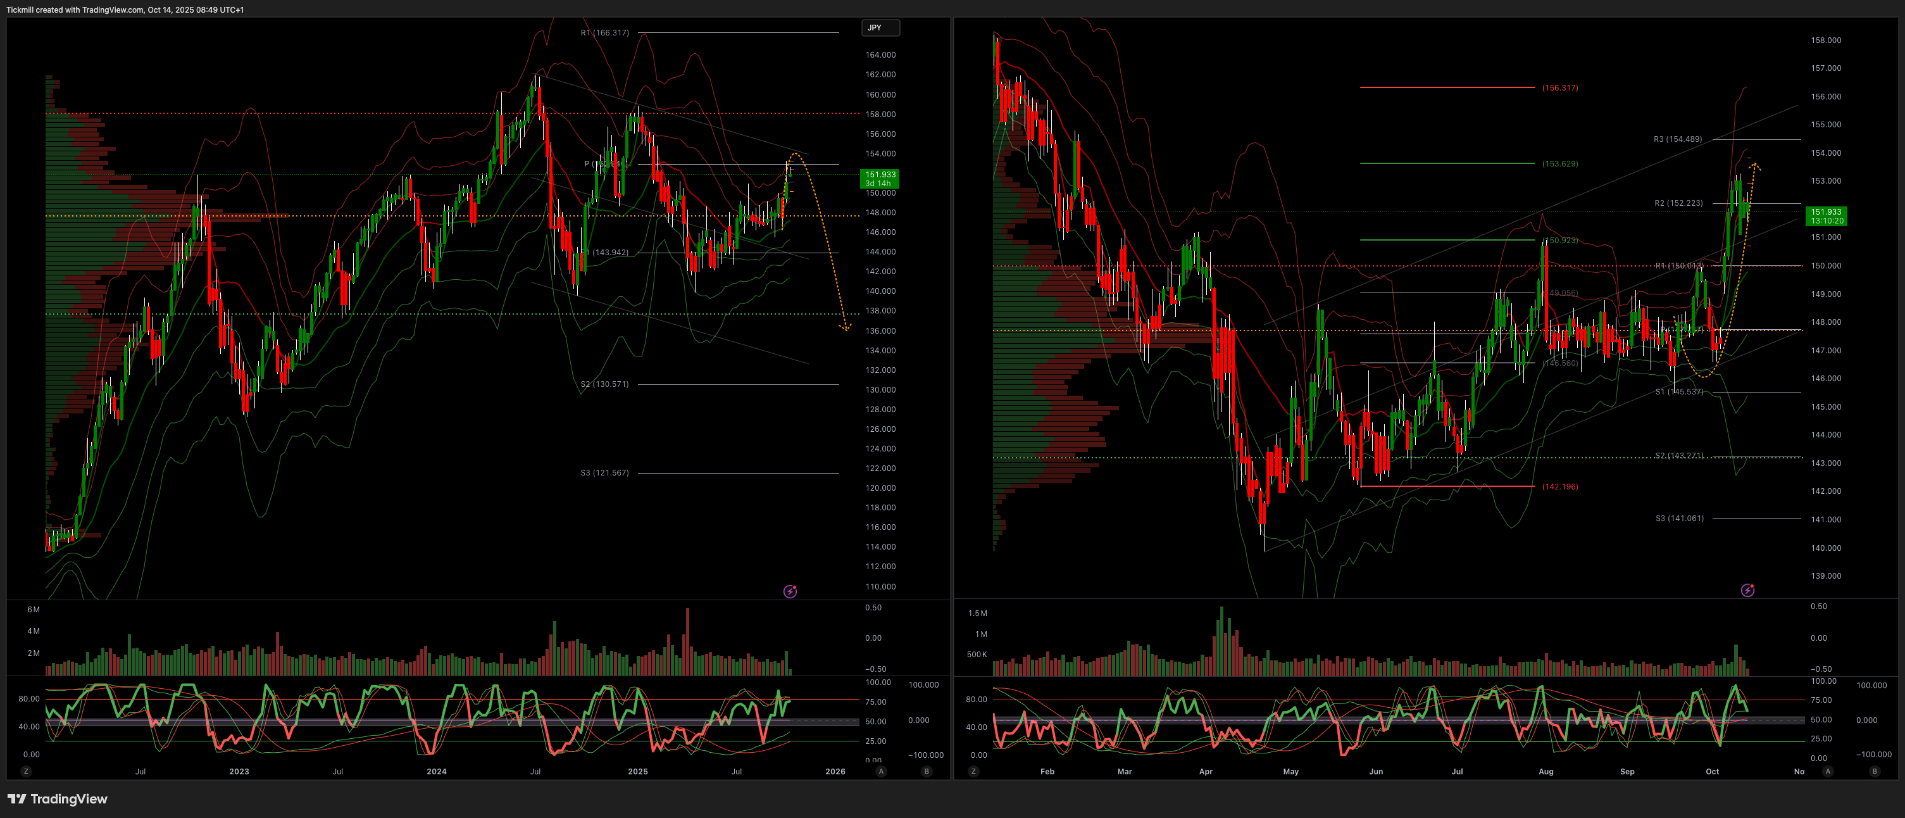Toggle the A auto-scale button on right chart

[1827, 771]
